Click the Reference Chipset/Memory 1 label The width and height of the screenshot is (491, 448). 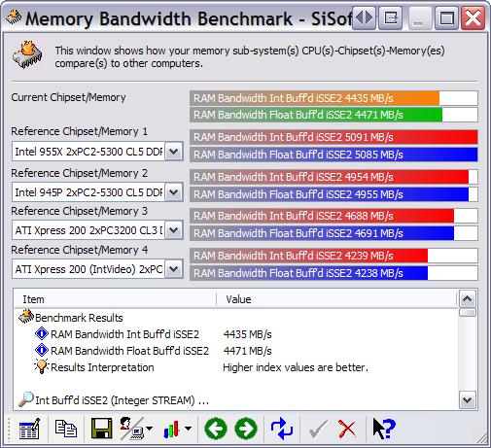click(x=79, y=131)
